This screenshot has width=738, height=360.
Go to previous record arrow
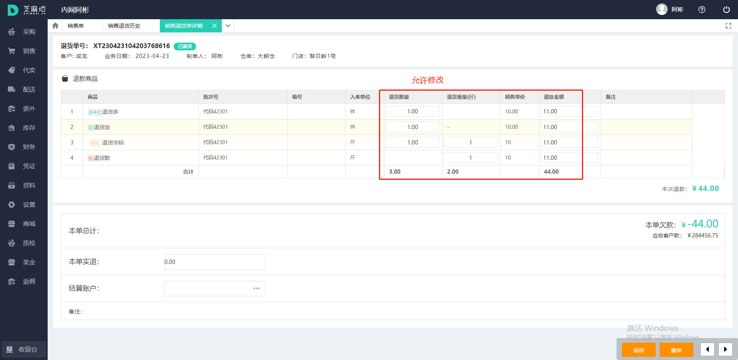click(x=707, y=350)
